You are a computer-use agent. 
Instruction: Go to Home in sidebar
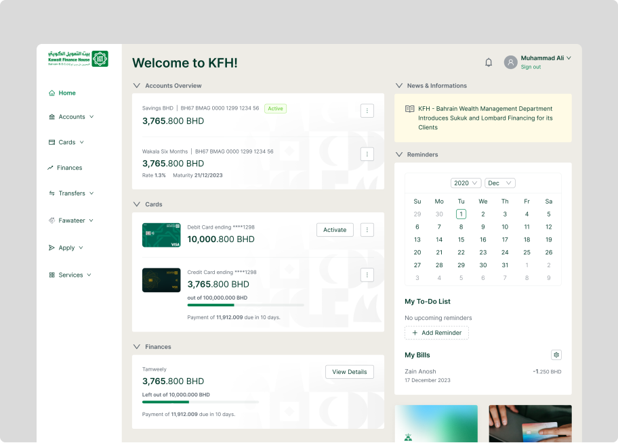tap(62, 93)
